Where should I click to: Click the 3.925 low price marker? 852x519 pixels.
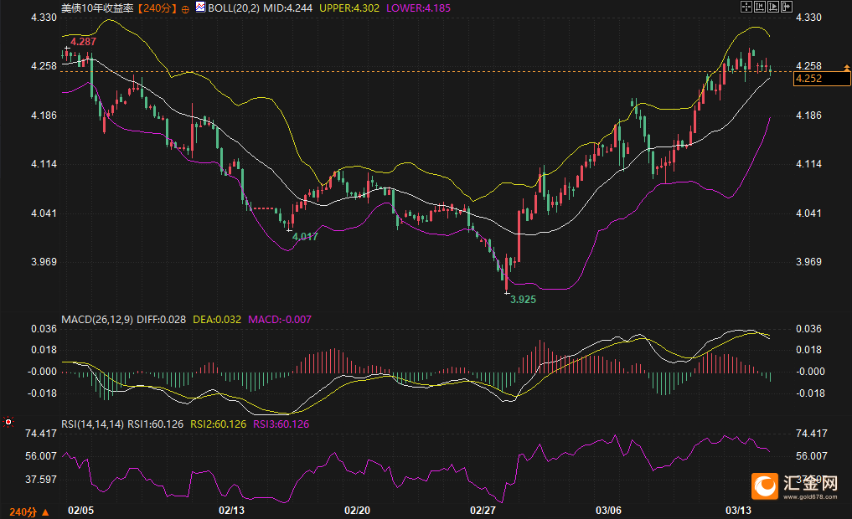pos(523,298)
